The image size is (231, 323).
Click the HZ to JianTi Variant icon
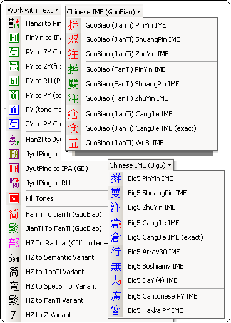(14, 272)
